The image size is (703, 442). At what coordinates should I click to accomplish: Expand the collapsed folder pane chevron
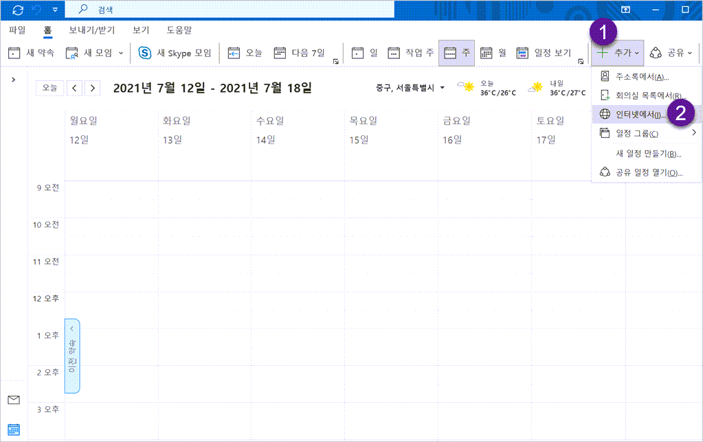(13, 78)
